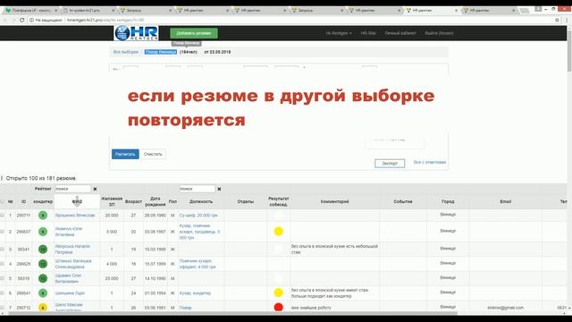The height and width of the screenshot is (322, 572).
Task: Open Личный кабинет in the navbar
Action: pyautogui.click(x=400, y=33)
